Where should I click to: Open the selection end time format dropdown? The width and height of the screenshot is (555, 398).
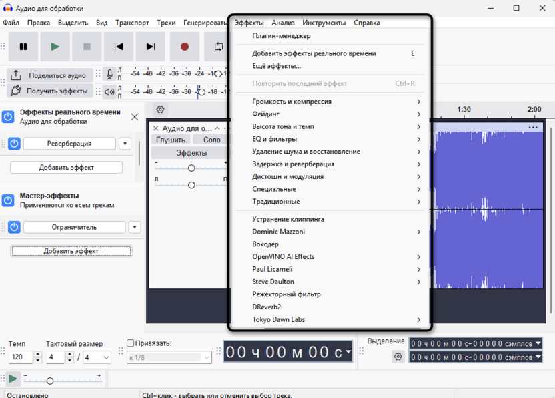[x=538, y=357]
